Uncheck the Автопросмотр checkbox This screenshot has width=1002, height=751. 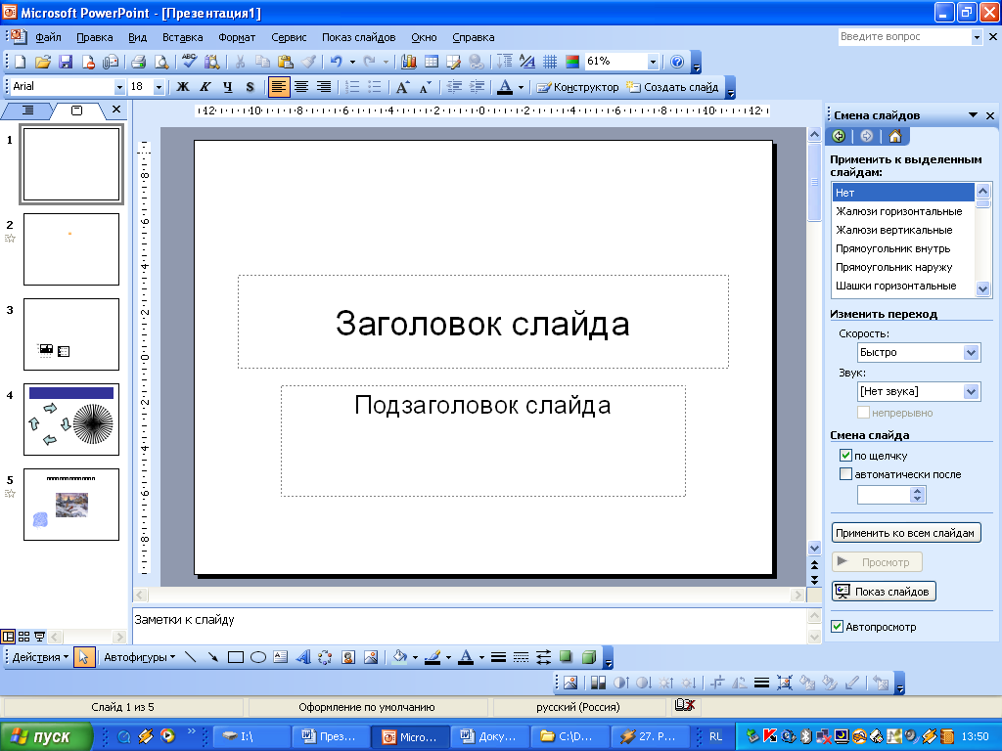pyautogui.click(x=837, y=627)
